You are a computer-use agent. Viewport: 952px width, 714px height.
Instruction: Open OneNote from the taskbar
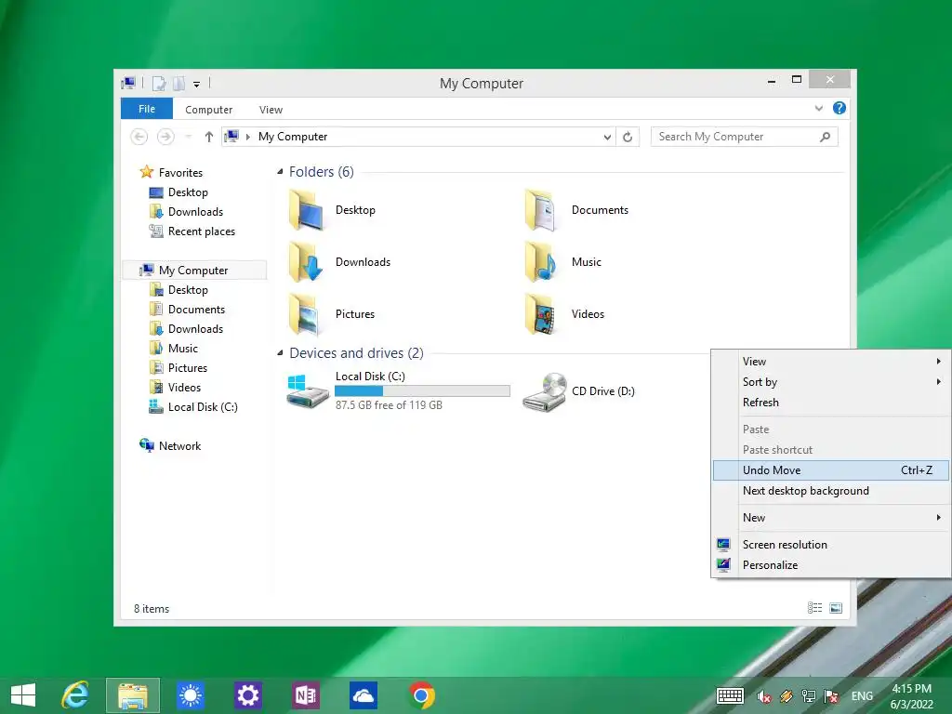[305, 695]
